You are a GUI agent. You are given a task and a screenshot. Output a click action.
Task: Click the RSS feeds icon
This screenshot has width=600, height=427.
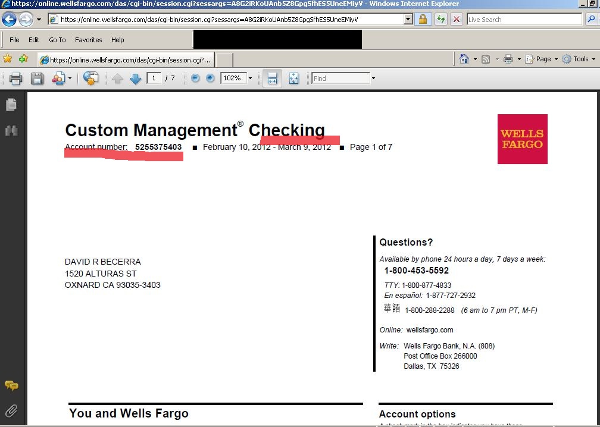486,59
